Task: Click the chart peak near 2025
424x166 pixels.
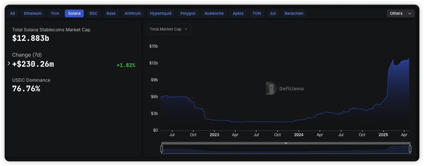Action: pos(393,60)
